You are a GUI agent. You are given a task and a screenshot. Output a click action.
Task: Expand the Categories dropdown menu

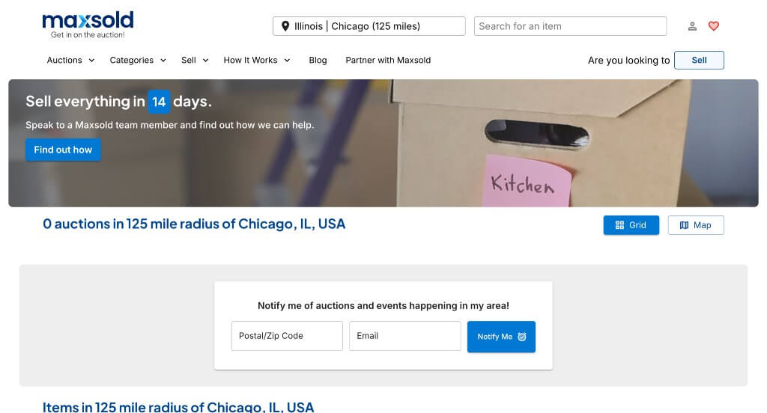pyautogui.click(x=138, y=60)
